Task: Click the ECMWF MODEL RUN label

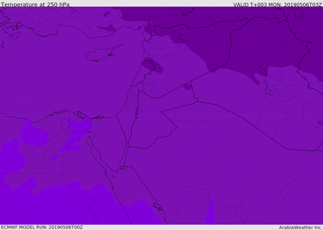Action: [x=42, y=227]
